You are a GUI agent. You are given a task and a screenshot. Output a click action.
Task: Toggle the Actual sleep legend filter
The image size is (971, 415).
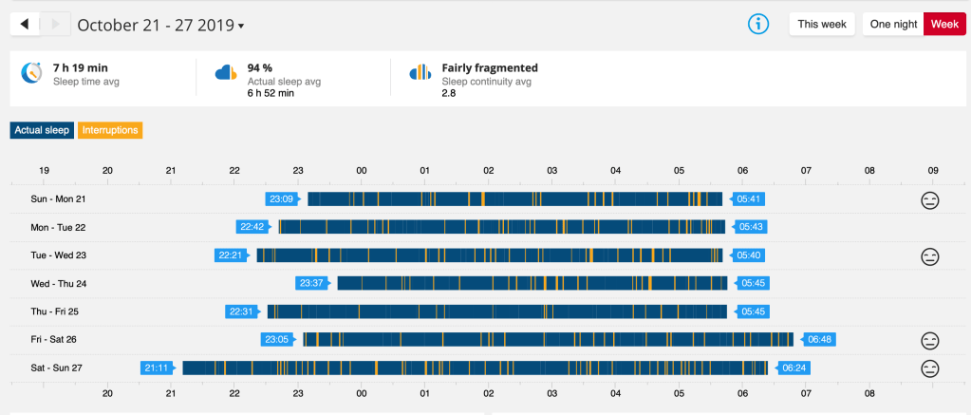(42, 130)
